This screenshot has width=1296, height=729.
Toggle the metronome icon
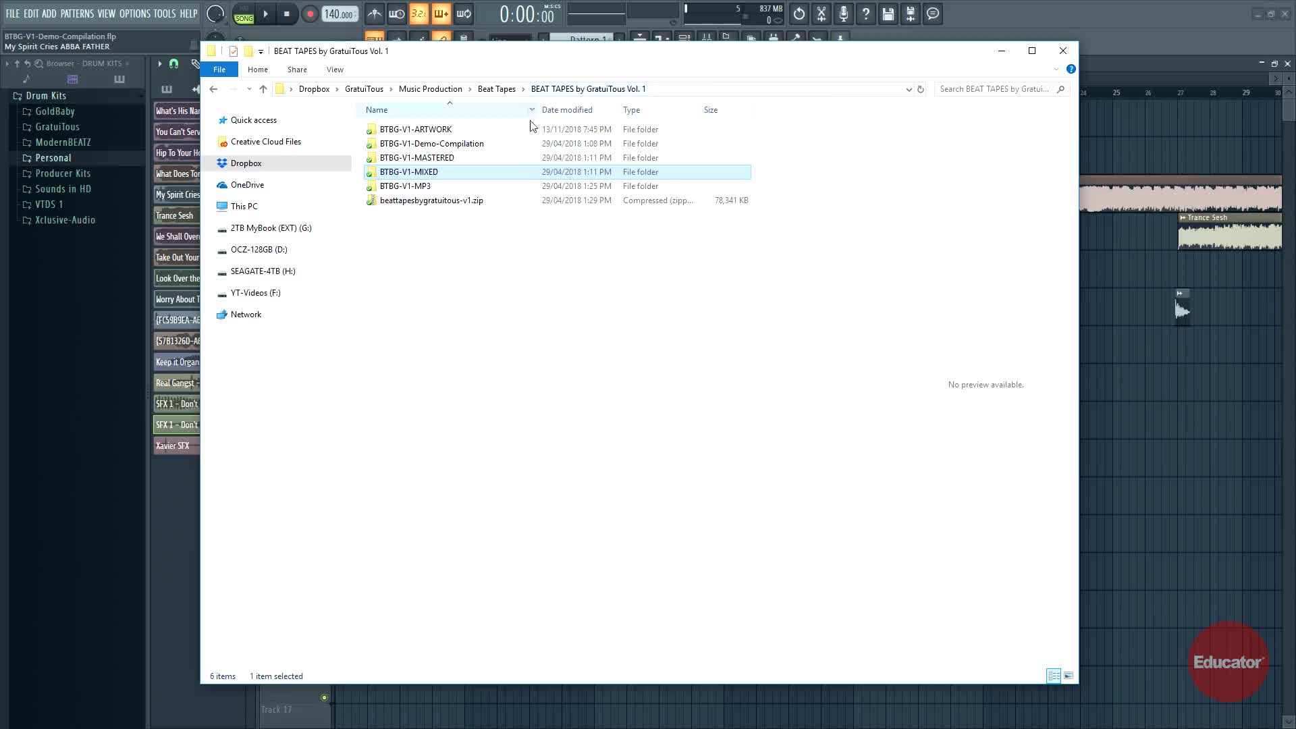(x=375, y=14)
